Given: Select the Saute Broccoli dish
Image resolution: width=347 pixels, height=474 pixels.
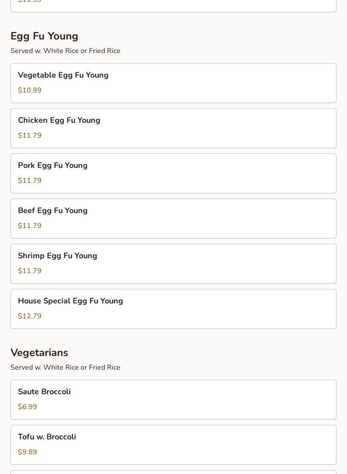Looking at the screenshot, I should (x=173, y=399).
